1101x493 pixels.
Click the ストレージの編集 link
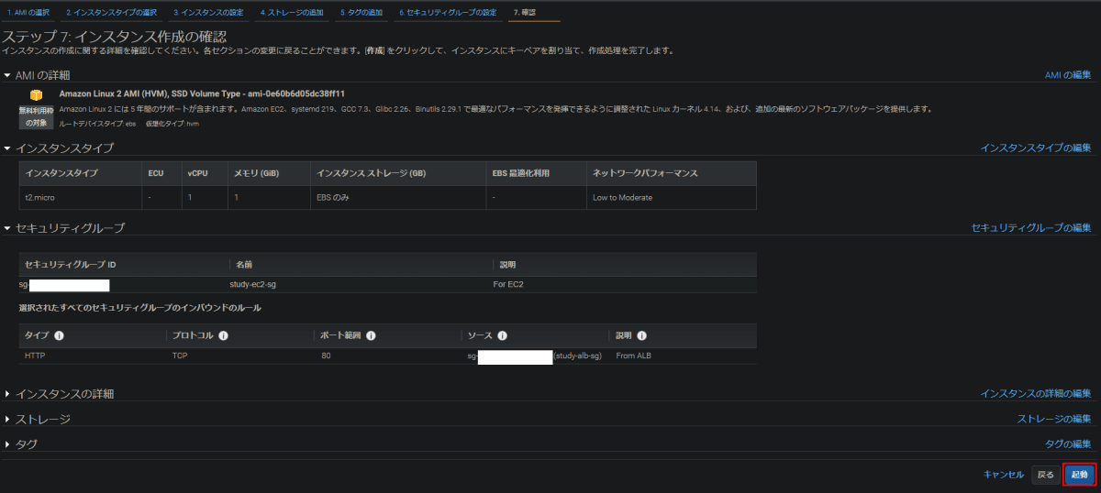click(1054, 419)
